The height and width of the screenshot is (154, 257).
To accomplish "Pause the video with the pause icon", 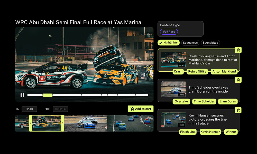I will coord(22,95).
